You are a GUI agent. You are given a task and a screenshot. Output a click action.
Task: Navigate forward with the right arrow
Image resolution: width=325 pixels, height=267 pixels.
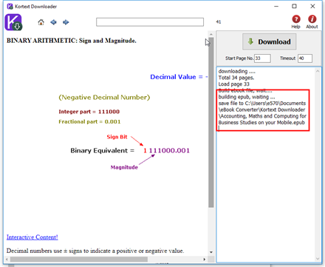[66, 22]
